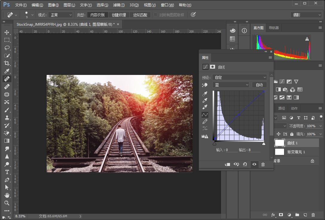The height and width of the screenshot is (220, 325).
Task: Open the Info panel icon
Action: pyautogui.click(x=244, y=31)
